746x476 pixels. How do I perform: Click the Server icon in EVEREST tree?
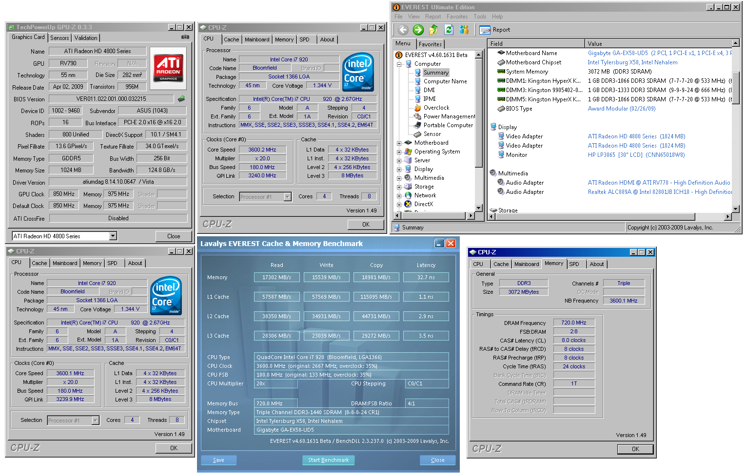408,160
